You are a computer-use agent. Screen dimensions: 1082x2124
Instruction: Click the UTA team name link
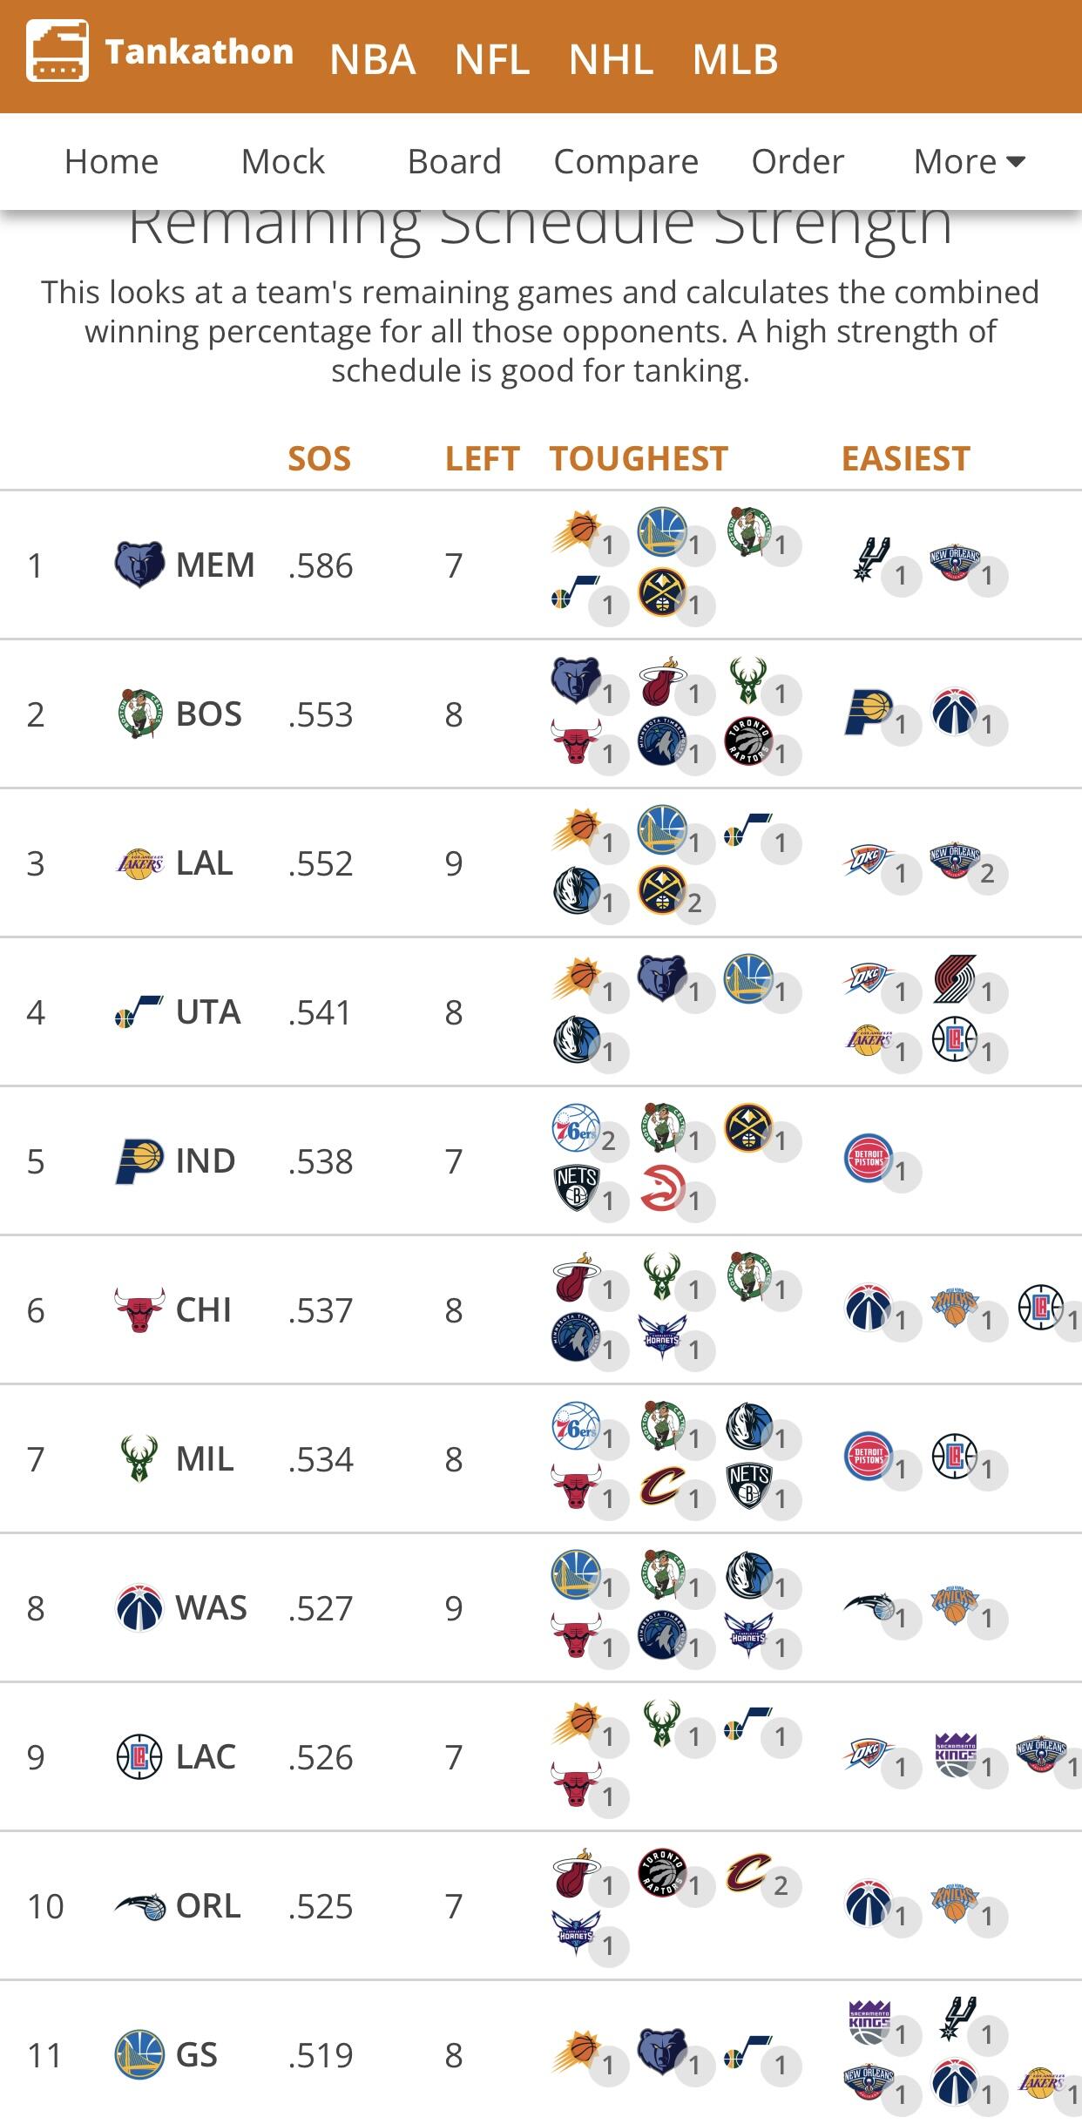click(x=208, y=1012)
